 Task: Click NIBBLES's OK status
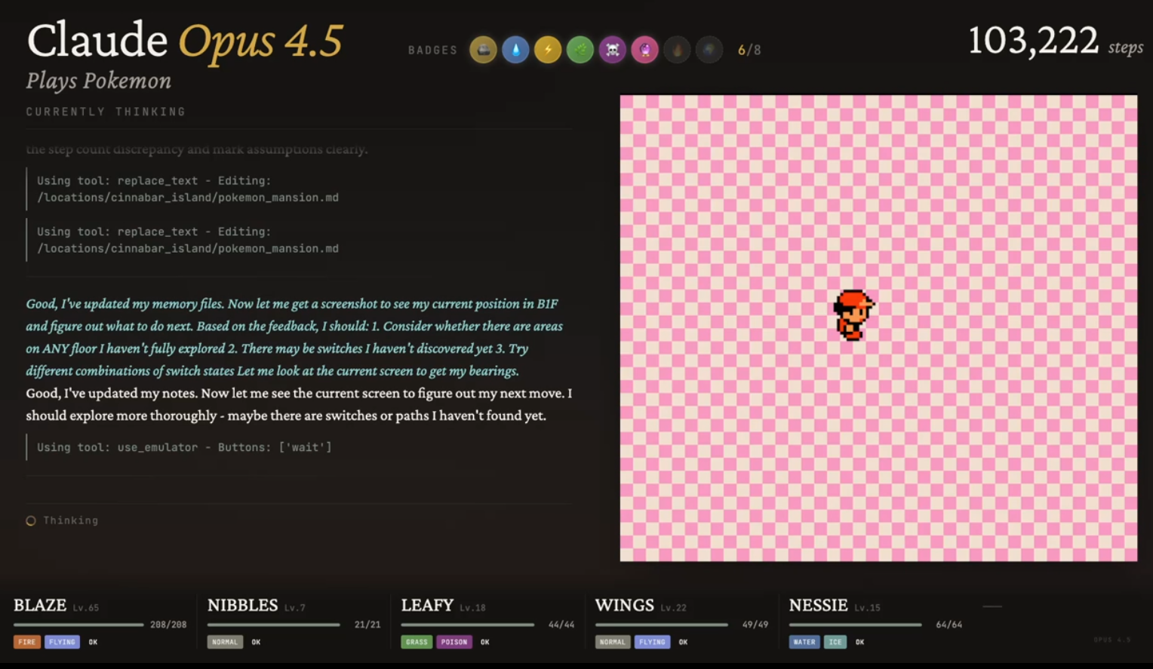point(256,643)
